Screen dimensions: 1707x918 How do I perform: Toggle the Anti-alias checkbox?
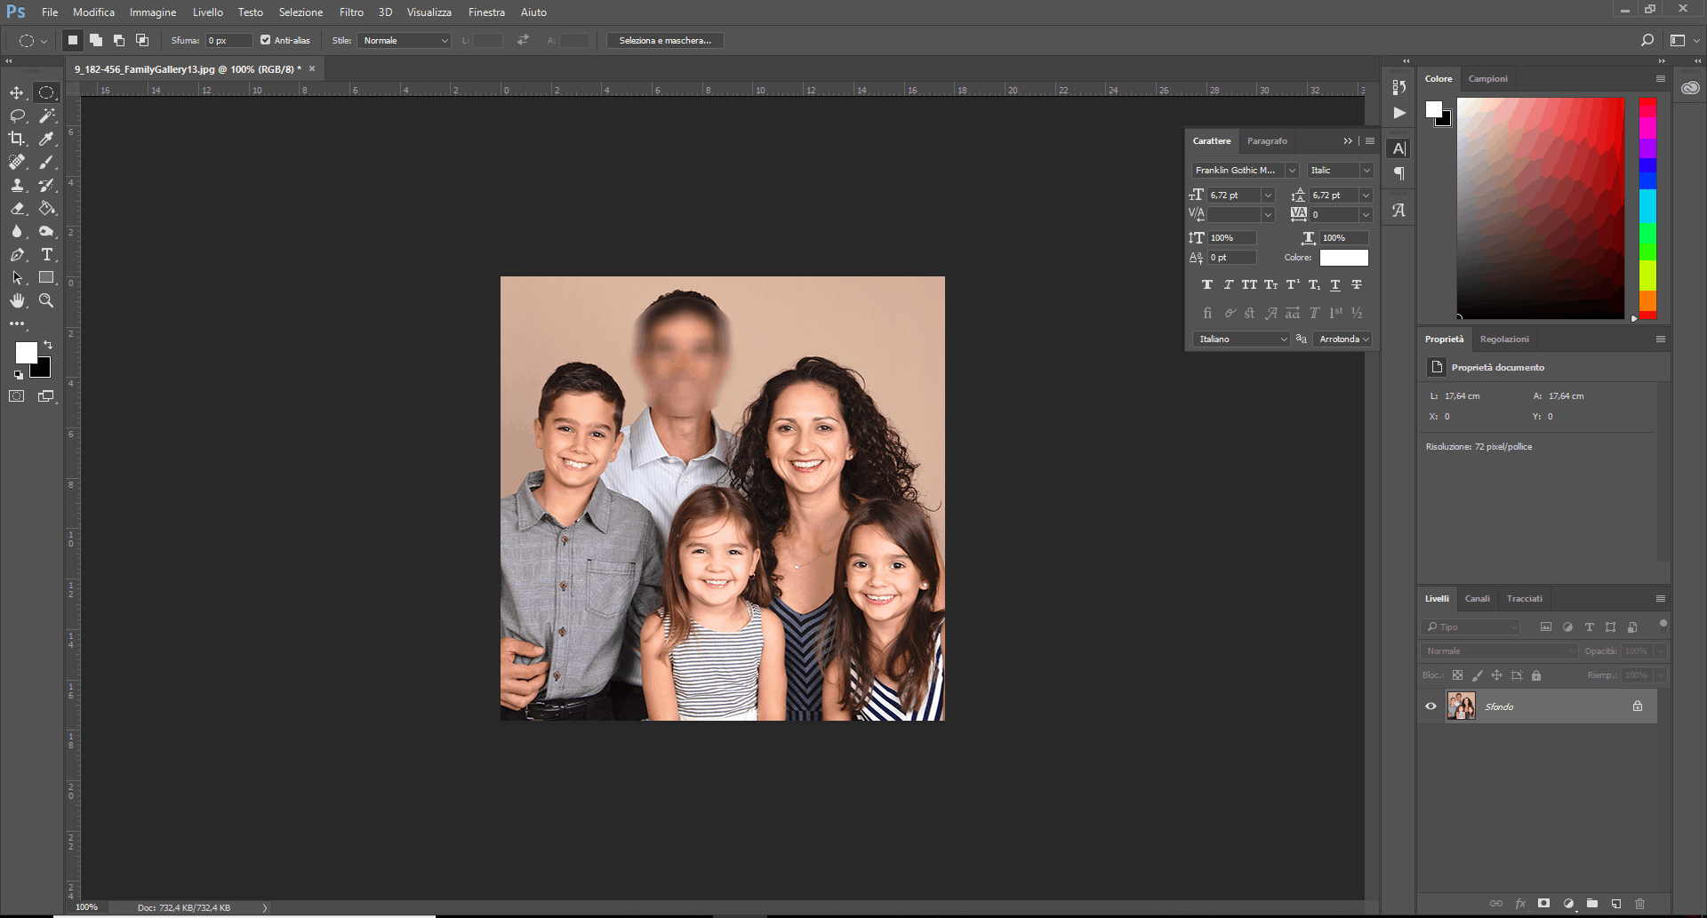[265, 40]
